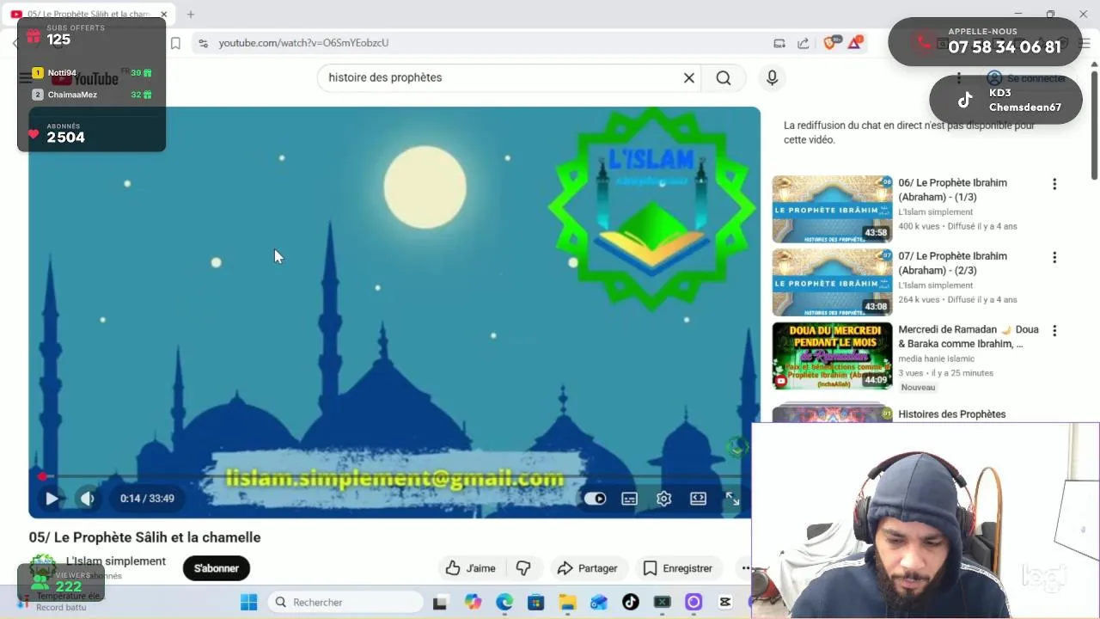Image resolution: width=1100 pixels, height=619 pixels.
Task: Open Brave Shields lion icon
Action: [x=830, y=43]
